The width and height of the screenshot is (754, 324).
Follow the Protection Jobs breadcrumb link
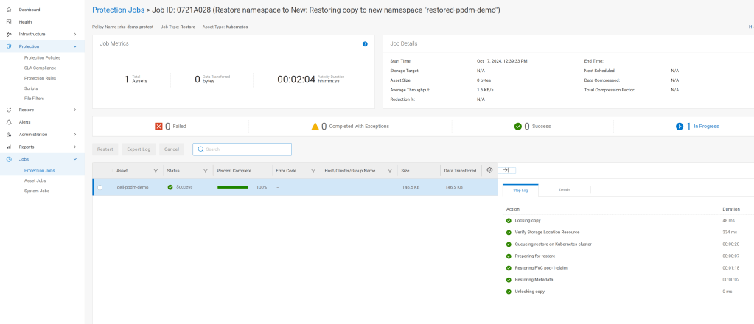pos(119,10)
